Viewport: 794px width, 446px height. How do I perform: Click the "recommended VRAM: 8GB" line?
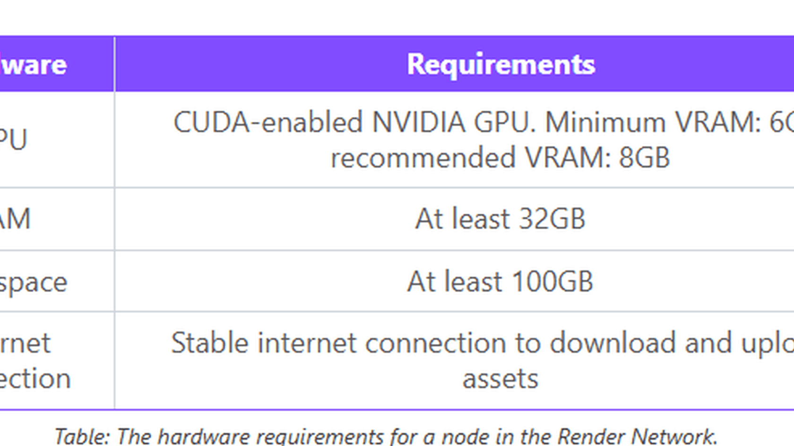pyautogui.click(x=500, y=157)
